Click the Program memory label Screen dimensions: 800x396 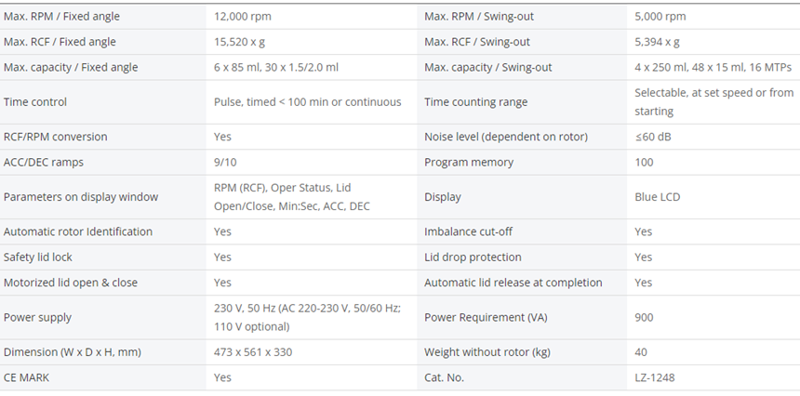click(469, 162)
